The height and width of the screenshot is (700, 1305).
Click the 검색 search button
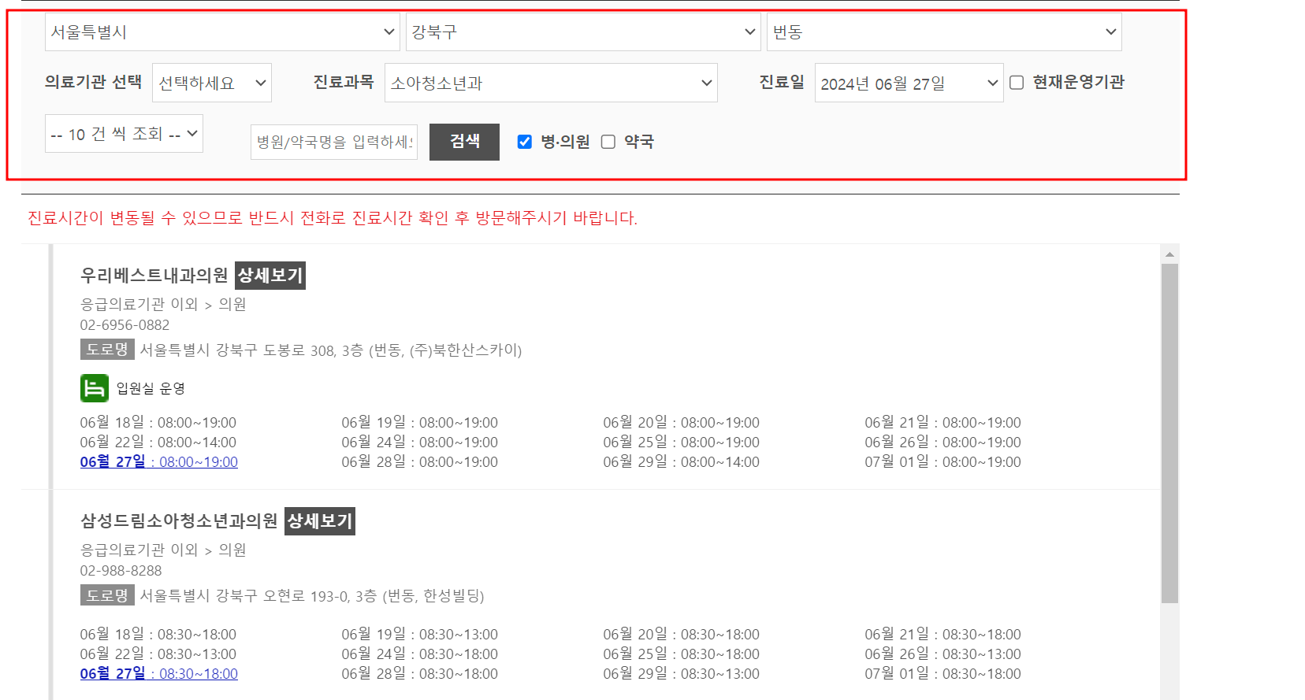464,142
